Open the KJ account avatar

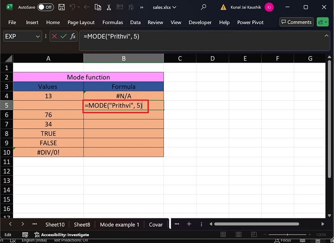(x=269, y=7)
